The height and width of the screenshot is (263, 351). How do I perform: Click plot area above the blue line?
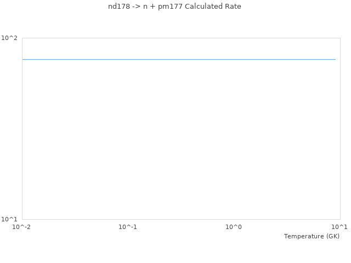(179, 48)
